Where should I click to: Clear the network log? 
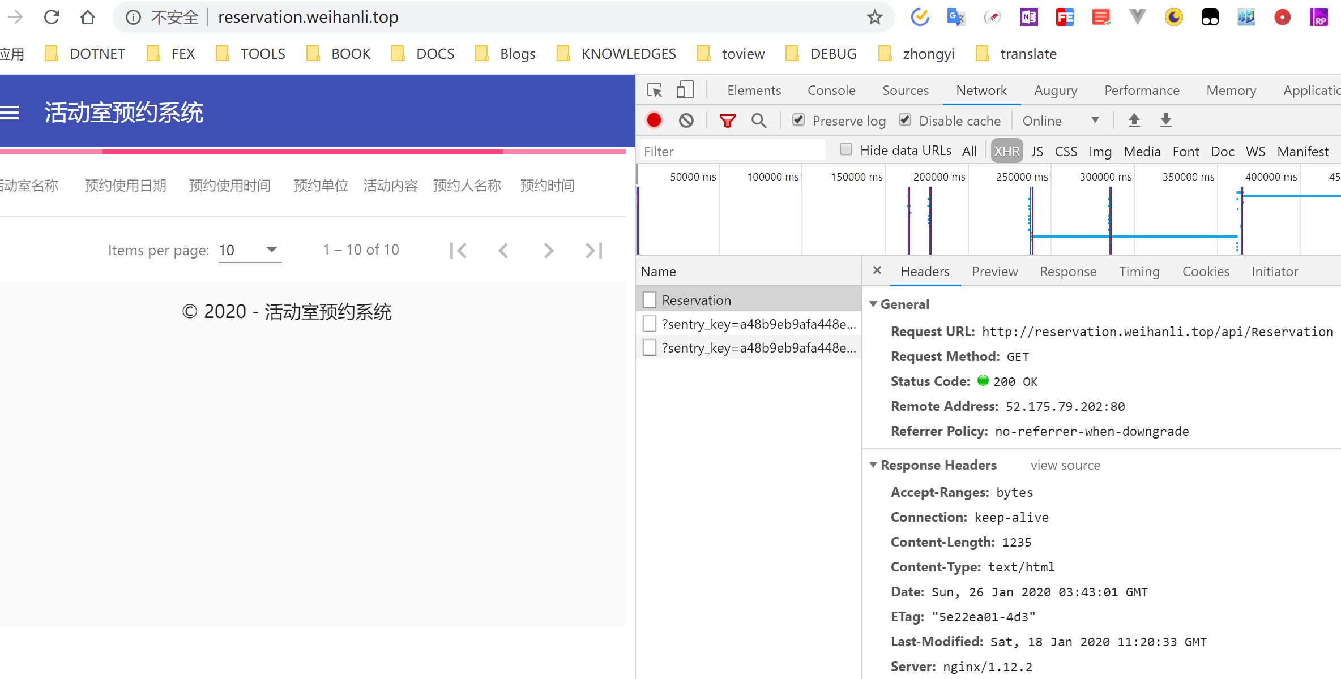coord(686,120)
